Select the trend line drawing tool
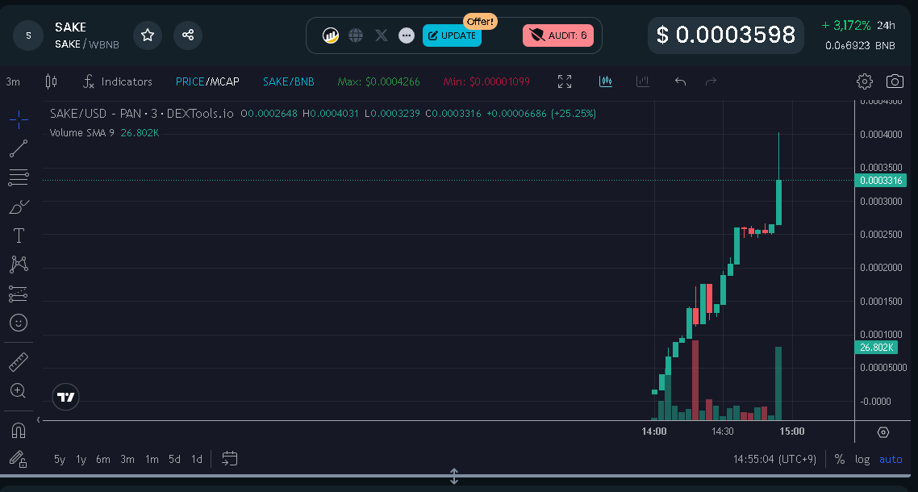The height and width of the screenshot is (492, 918). [18, 148]
